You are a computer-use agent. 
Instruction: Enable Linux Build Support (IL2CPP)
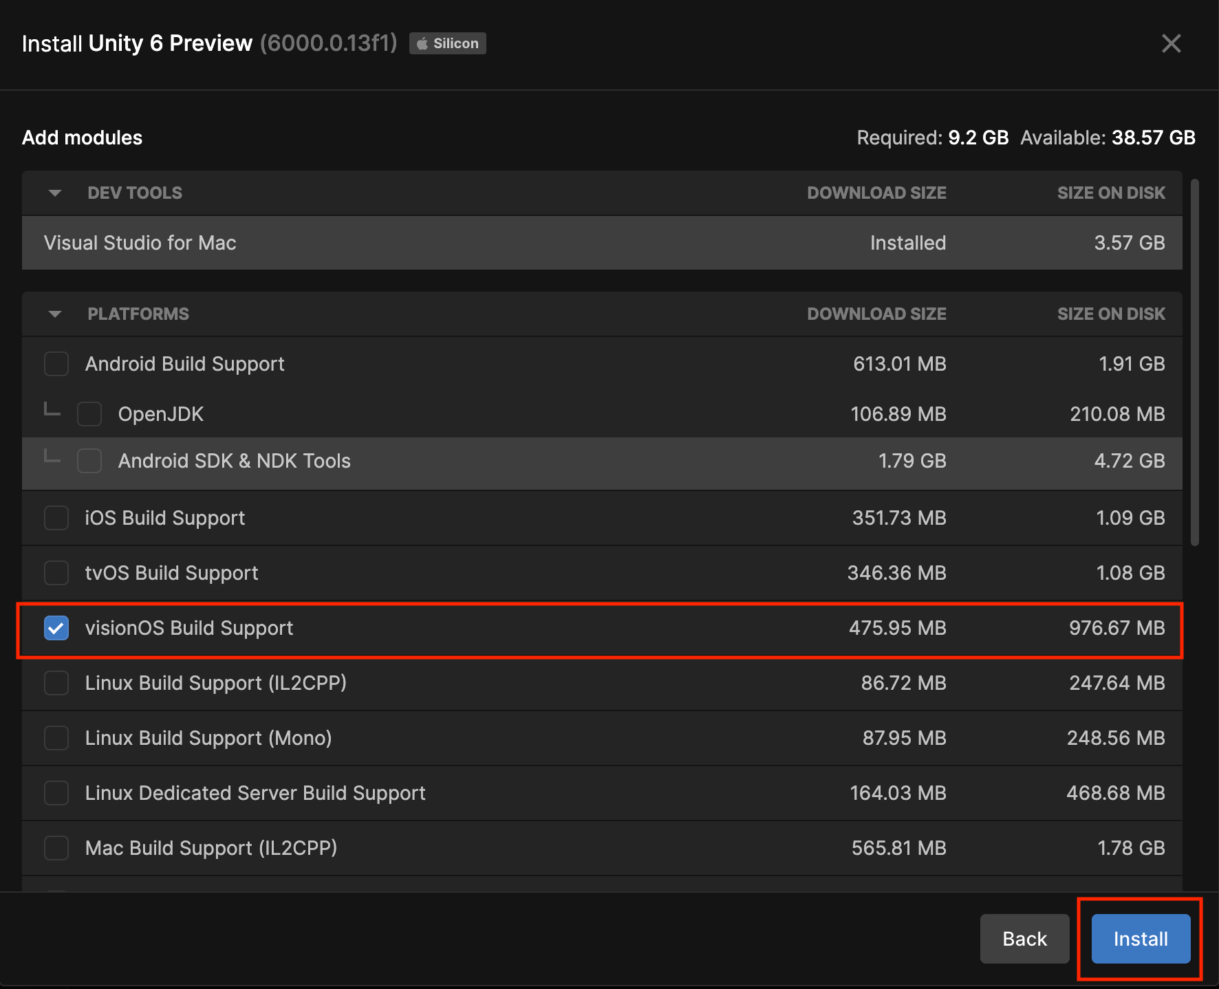point(56,683)
